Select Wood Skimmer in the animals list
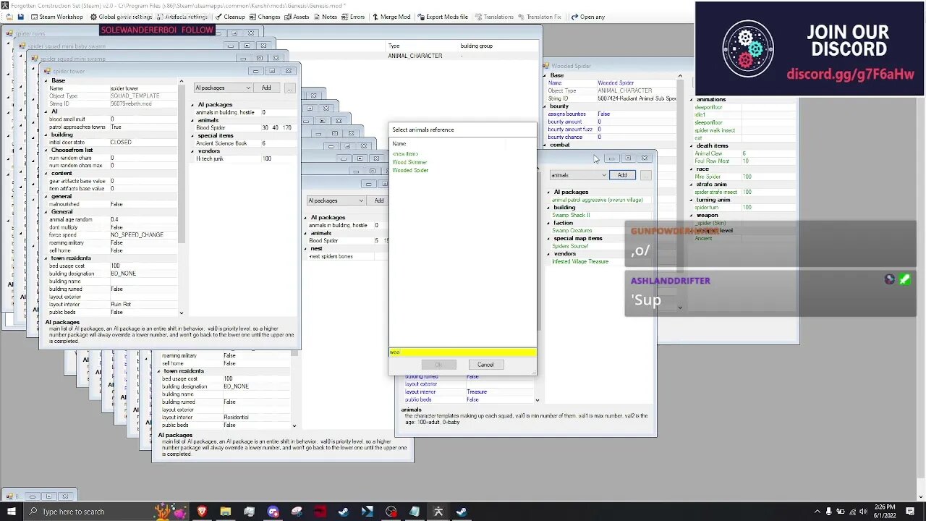Viewport: 926px width, 521px height. [x=409, y=162]
